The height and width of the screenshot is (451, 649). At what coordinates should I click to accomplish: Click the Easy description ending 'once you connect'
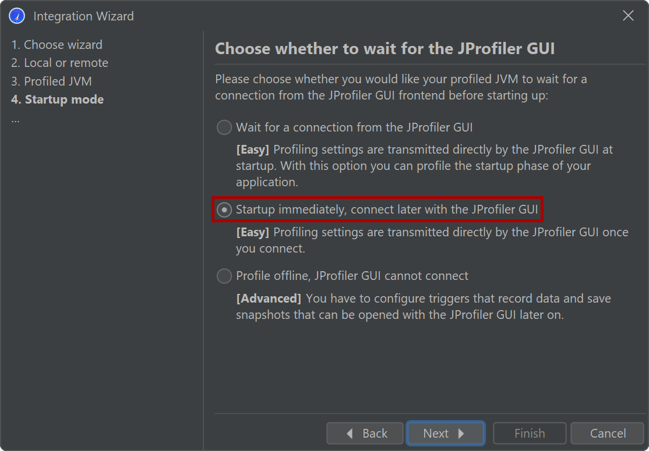[432, 240]
